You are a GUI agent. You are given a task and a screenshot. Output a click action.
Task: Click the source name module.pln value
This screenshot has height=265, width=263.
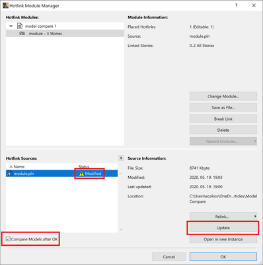click(200, 36)
